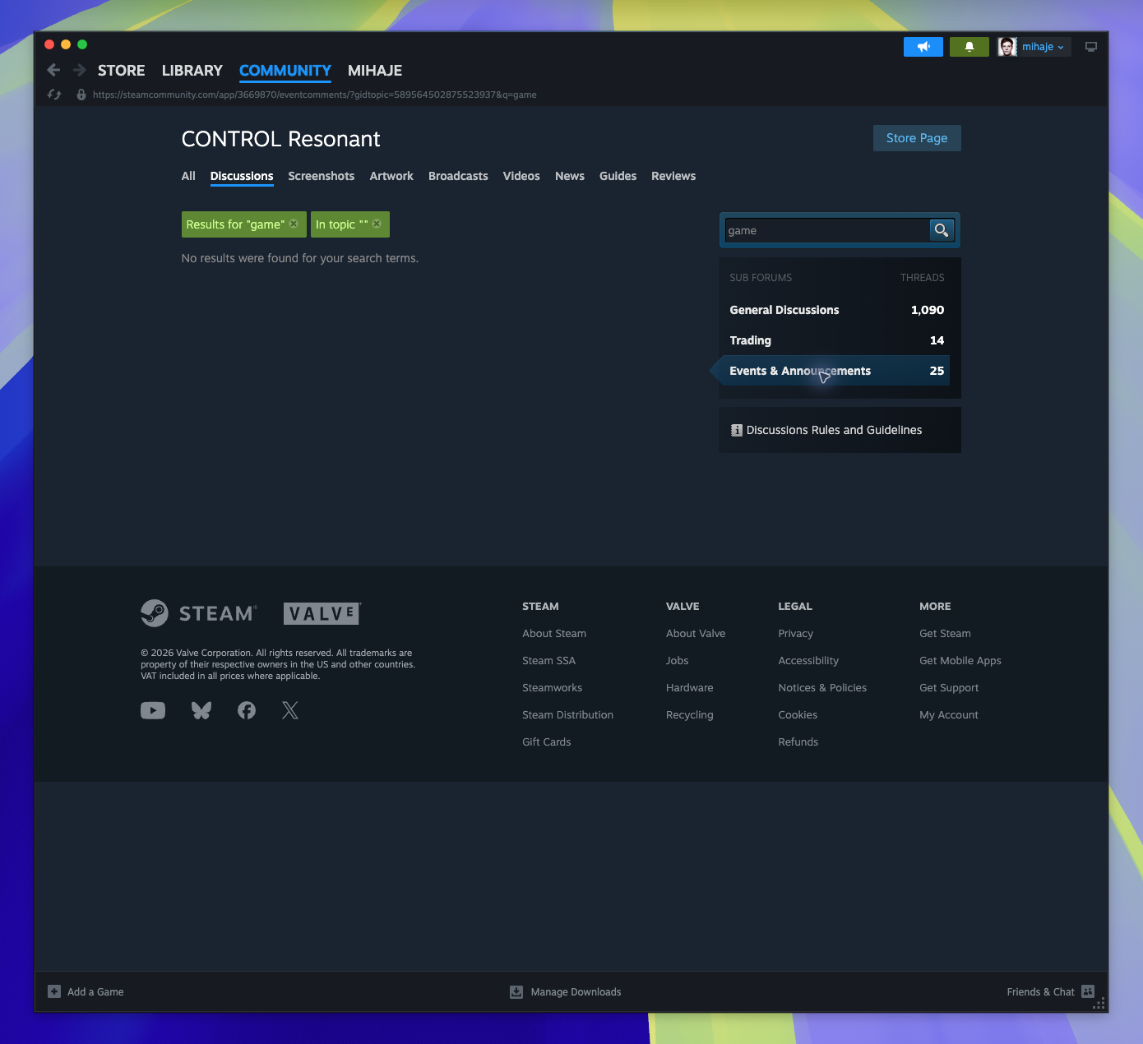Open the General Discussions sub forum
Viewport: 1143px width, 1044px height.
tap(837, 310)
